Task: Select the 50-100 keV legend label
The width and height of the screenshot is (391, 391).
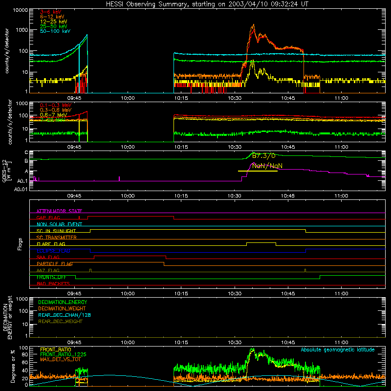Action: [x=55, y=31]
